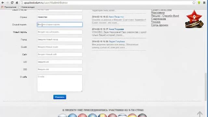208x117 pixels.
Task: Click the Новый пароль label
Action: click(x=20, y=32)
